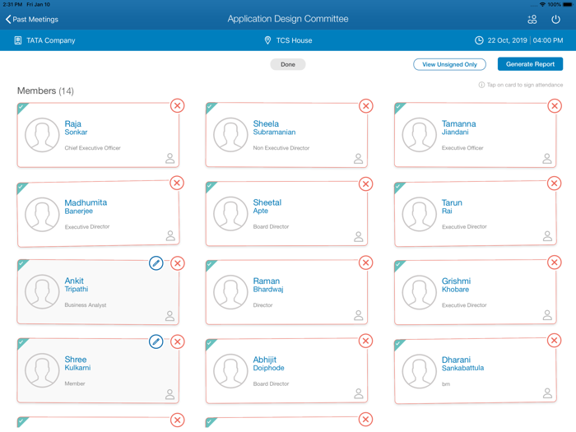Screen dimensions: 576x432
Task: Remove Abhijit Doiphode with red X
Action: (366, 341)
